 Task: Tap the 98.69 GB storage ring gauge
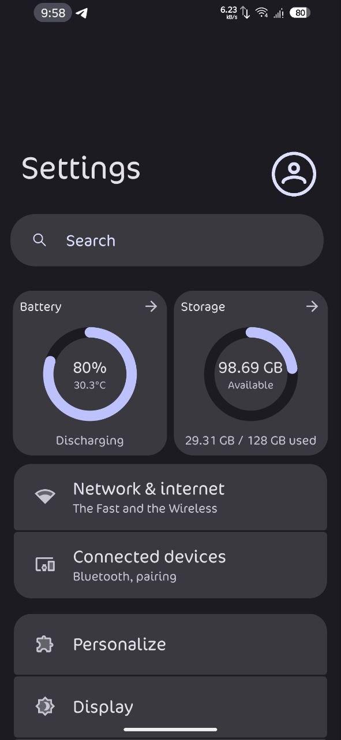(x=251, y=374)
